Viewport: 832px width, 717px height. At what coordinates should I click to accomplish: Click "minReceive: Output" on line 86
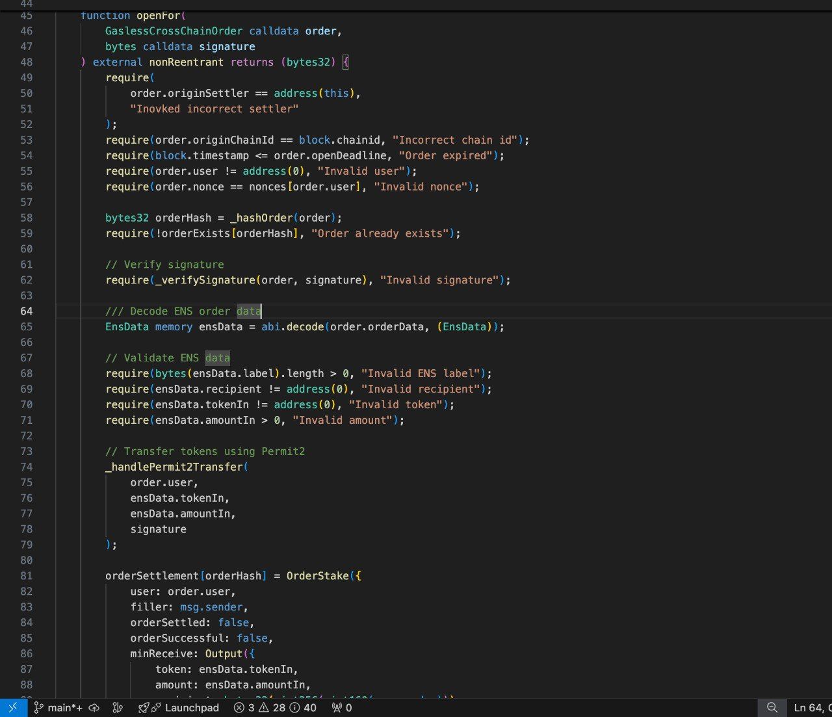(x=186, y=653)
